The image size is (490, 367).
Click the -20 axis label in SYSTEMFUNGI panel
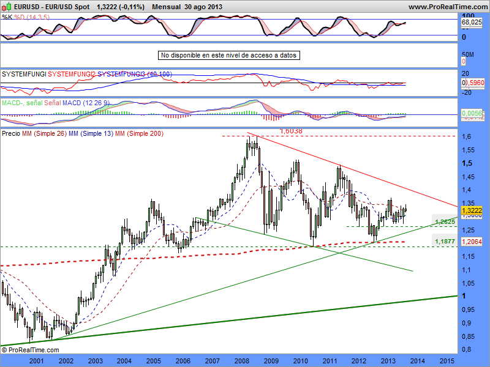467,92
